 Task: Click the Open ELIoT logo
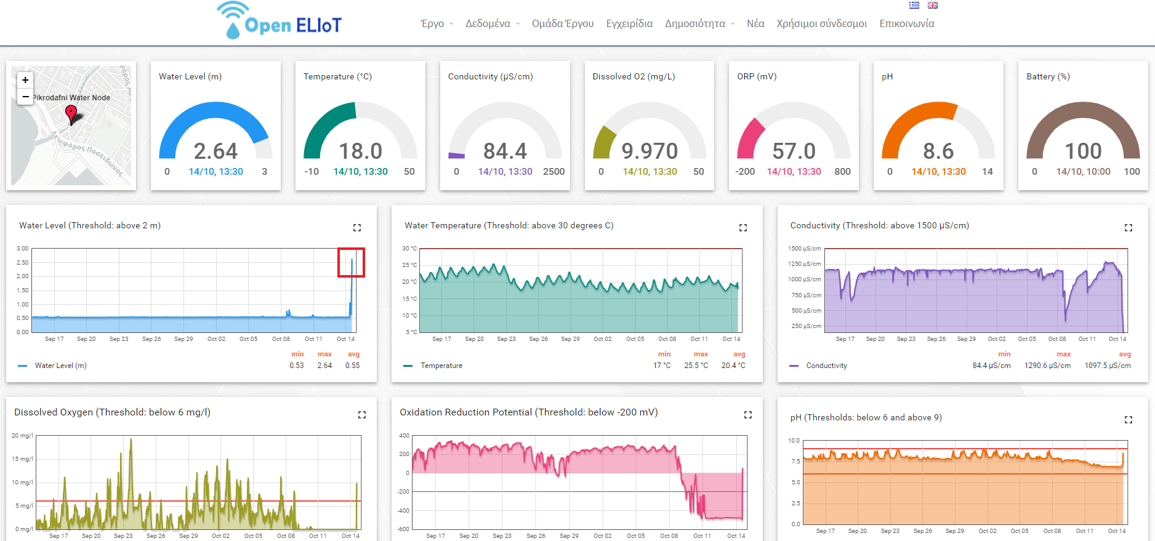point(279,20)
